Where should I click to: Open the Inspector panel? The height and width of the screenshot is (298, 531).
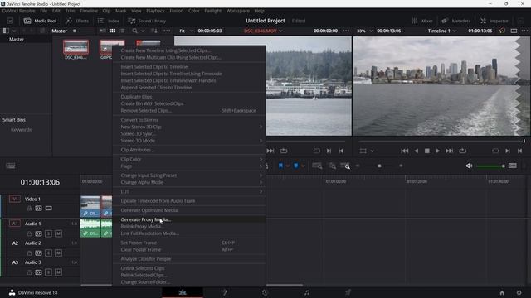(x=494, y=21)
